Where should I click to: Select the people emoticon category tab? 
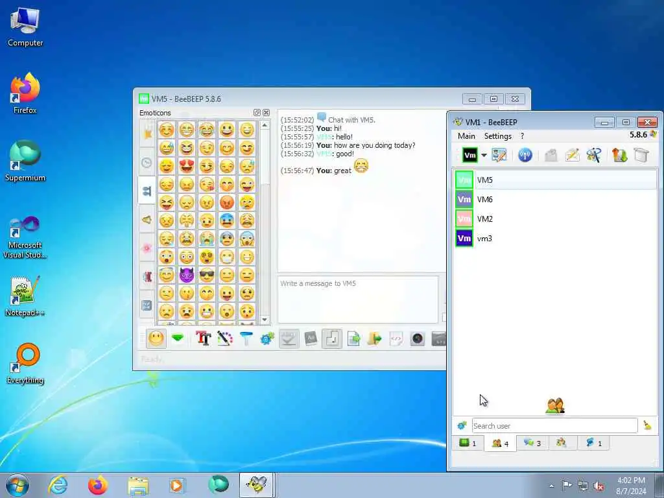[x=147, y=191]
